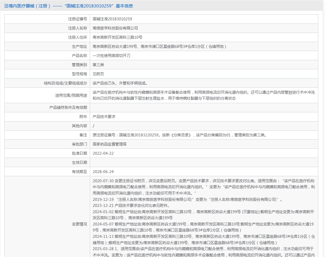Select the remark starting 原注册证编号：国械注准20183220259

pyautogui.click(x=180, y=135)
